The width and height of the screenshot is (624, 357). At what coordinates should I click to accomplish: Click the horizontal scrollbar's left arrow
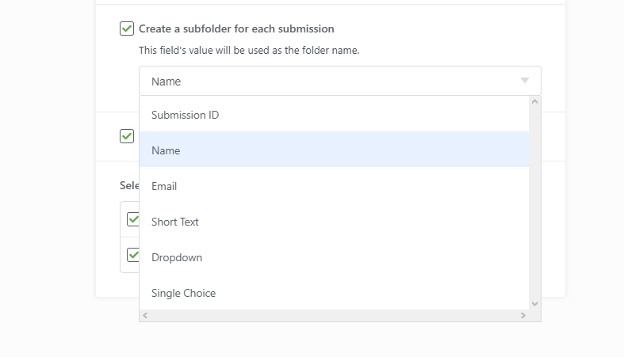click(145, 315)
